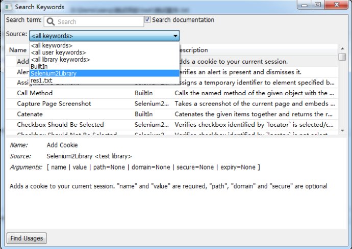Click the Add Cookie name in details pane
This screenshot has height=249, width=352.
coord(62,145)
